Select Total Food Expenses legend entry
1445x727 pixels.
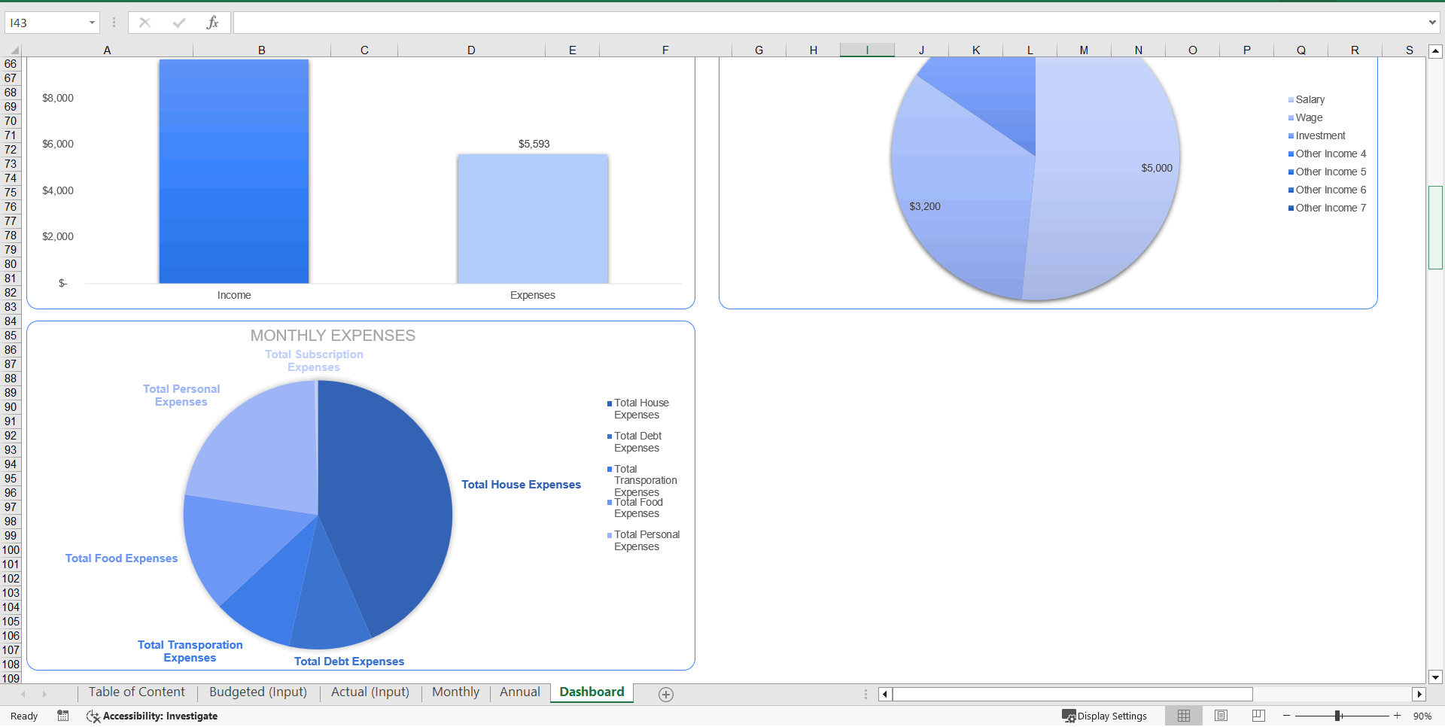[635, 508]
